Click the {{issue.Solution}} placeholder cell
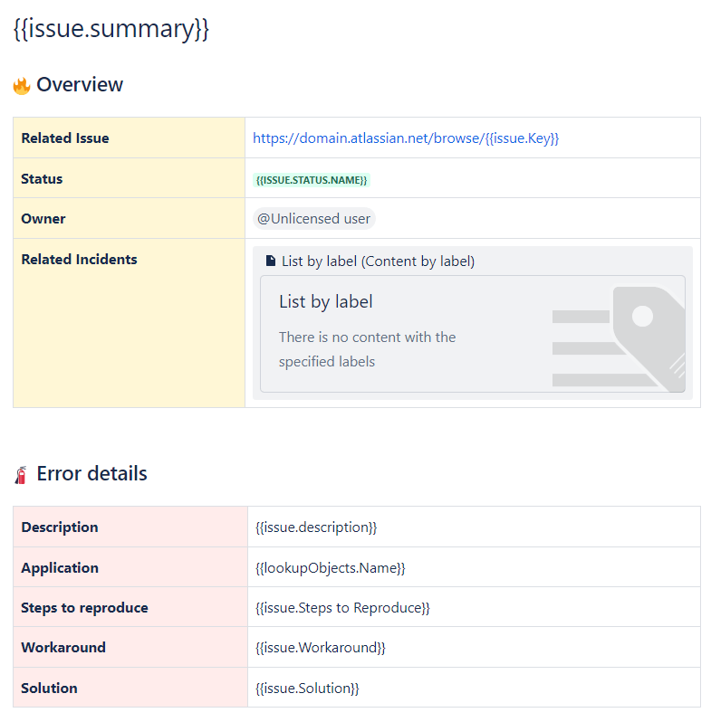Image resolution: width=711 pixels, height=722 pixels. click(x=308, y=689)
